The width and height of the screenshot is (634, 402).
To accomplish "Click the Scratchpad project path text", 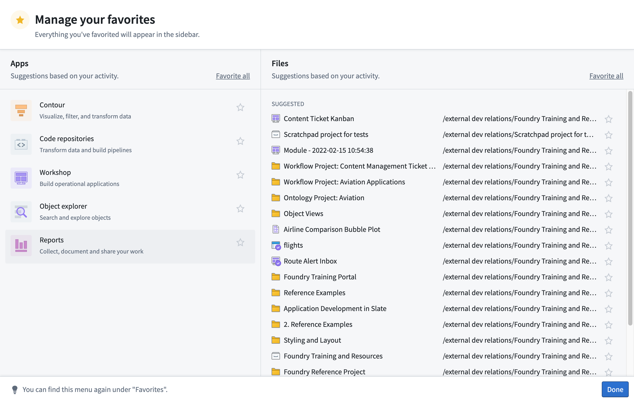I will click(x=518, y=135).
